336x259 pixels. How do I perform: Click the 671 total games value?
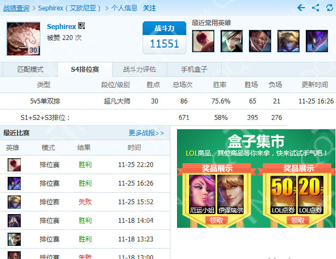184,118
